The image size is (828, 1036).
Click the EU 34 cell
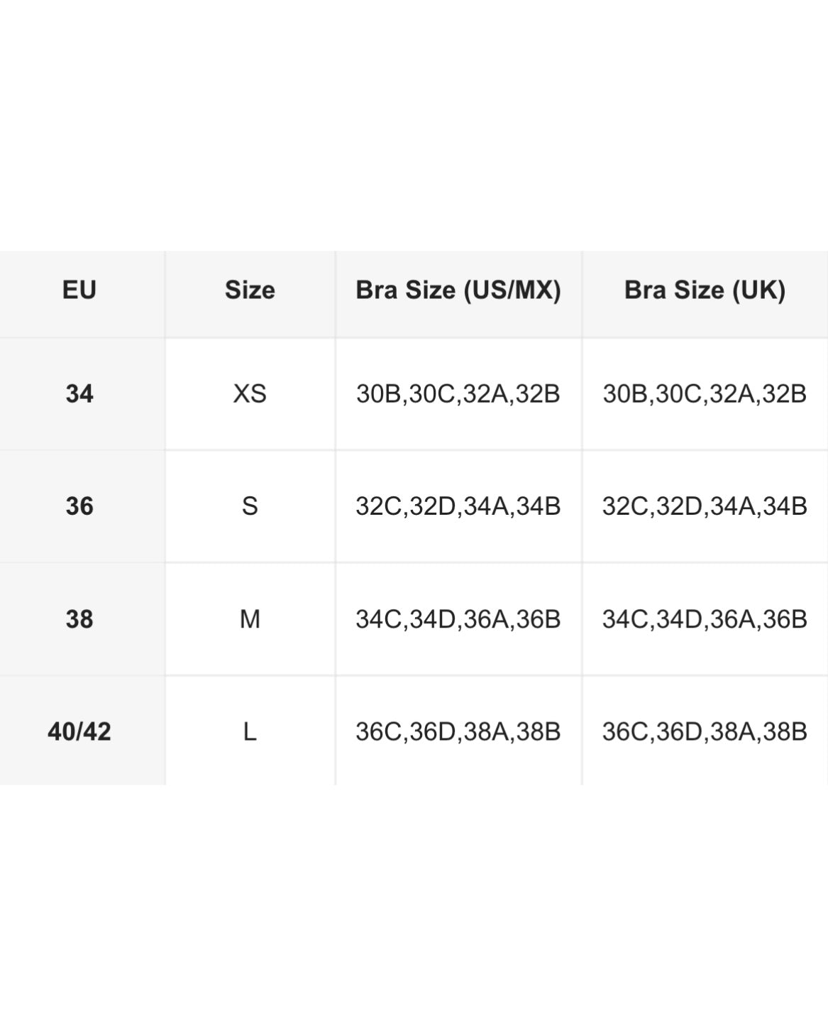point(79,393)
